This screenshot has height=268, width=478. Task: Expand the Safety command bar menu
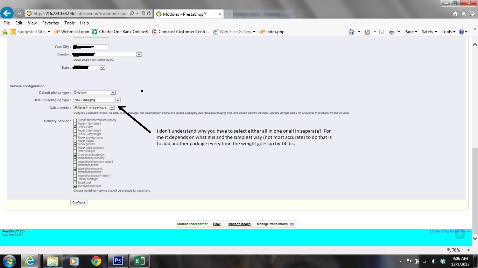pos(429,32)
